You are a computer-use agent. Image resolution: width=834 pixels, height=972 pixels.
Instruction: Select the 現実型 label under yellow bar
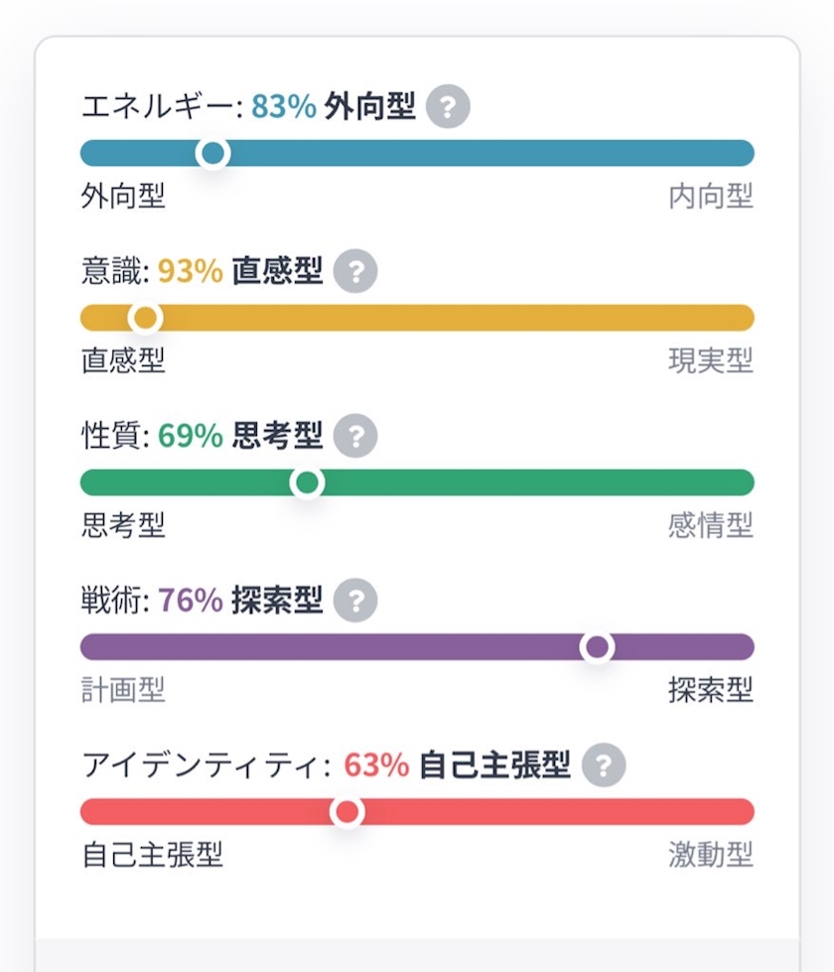coord(711,360)
